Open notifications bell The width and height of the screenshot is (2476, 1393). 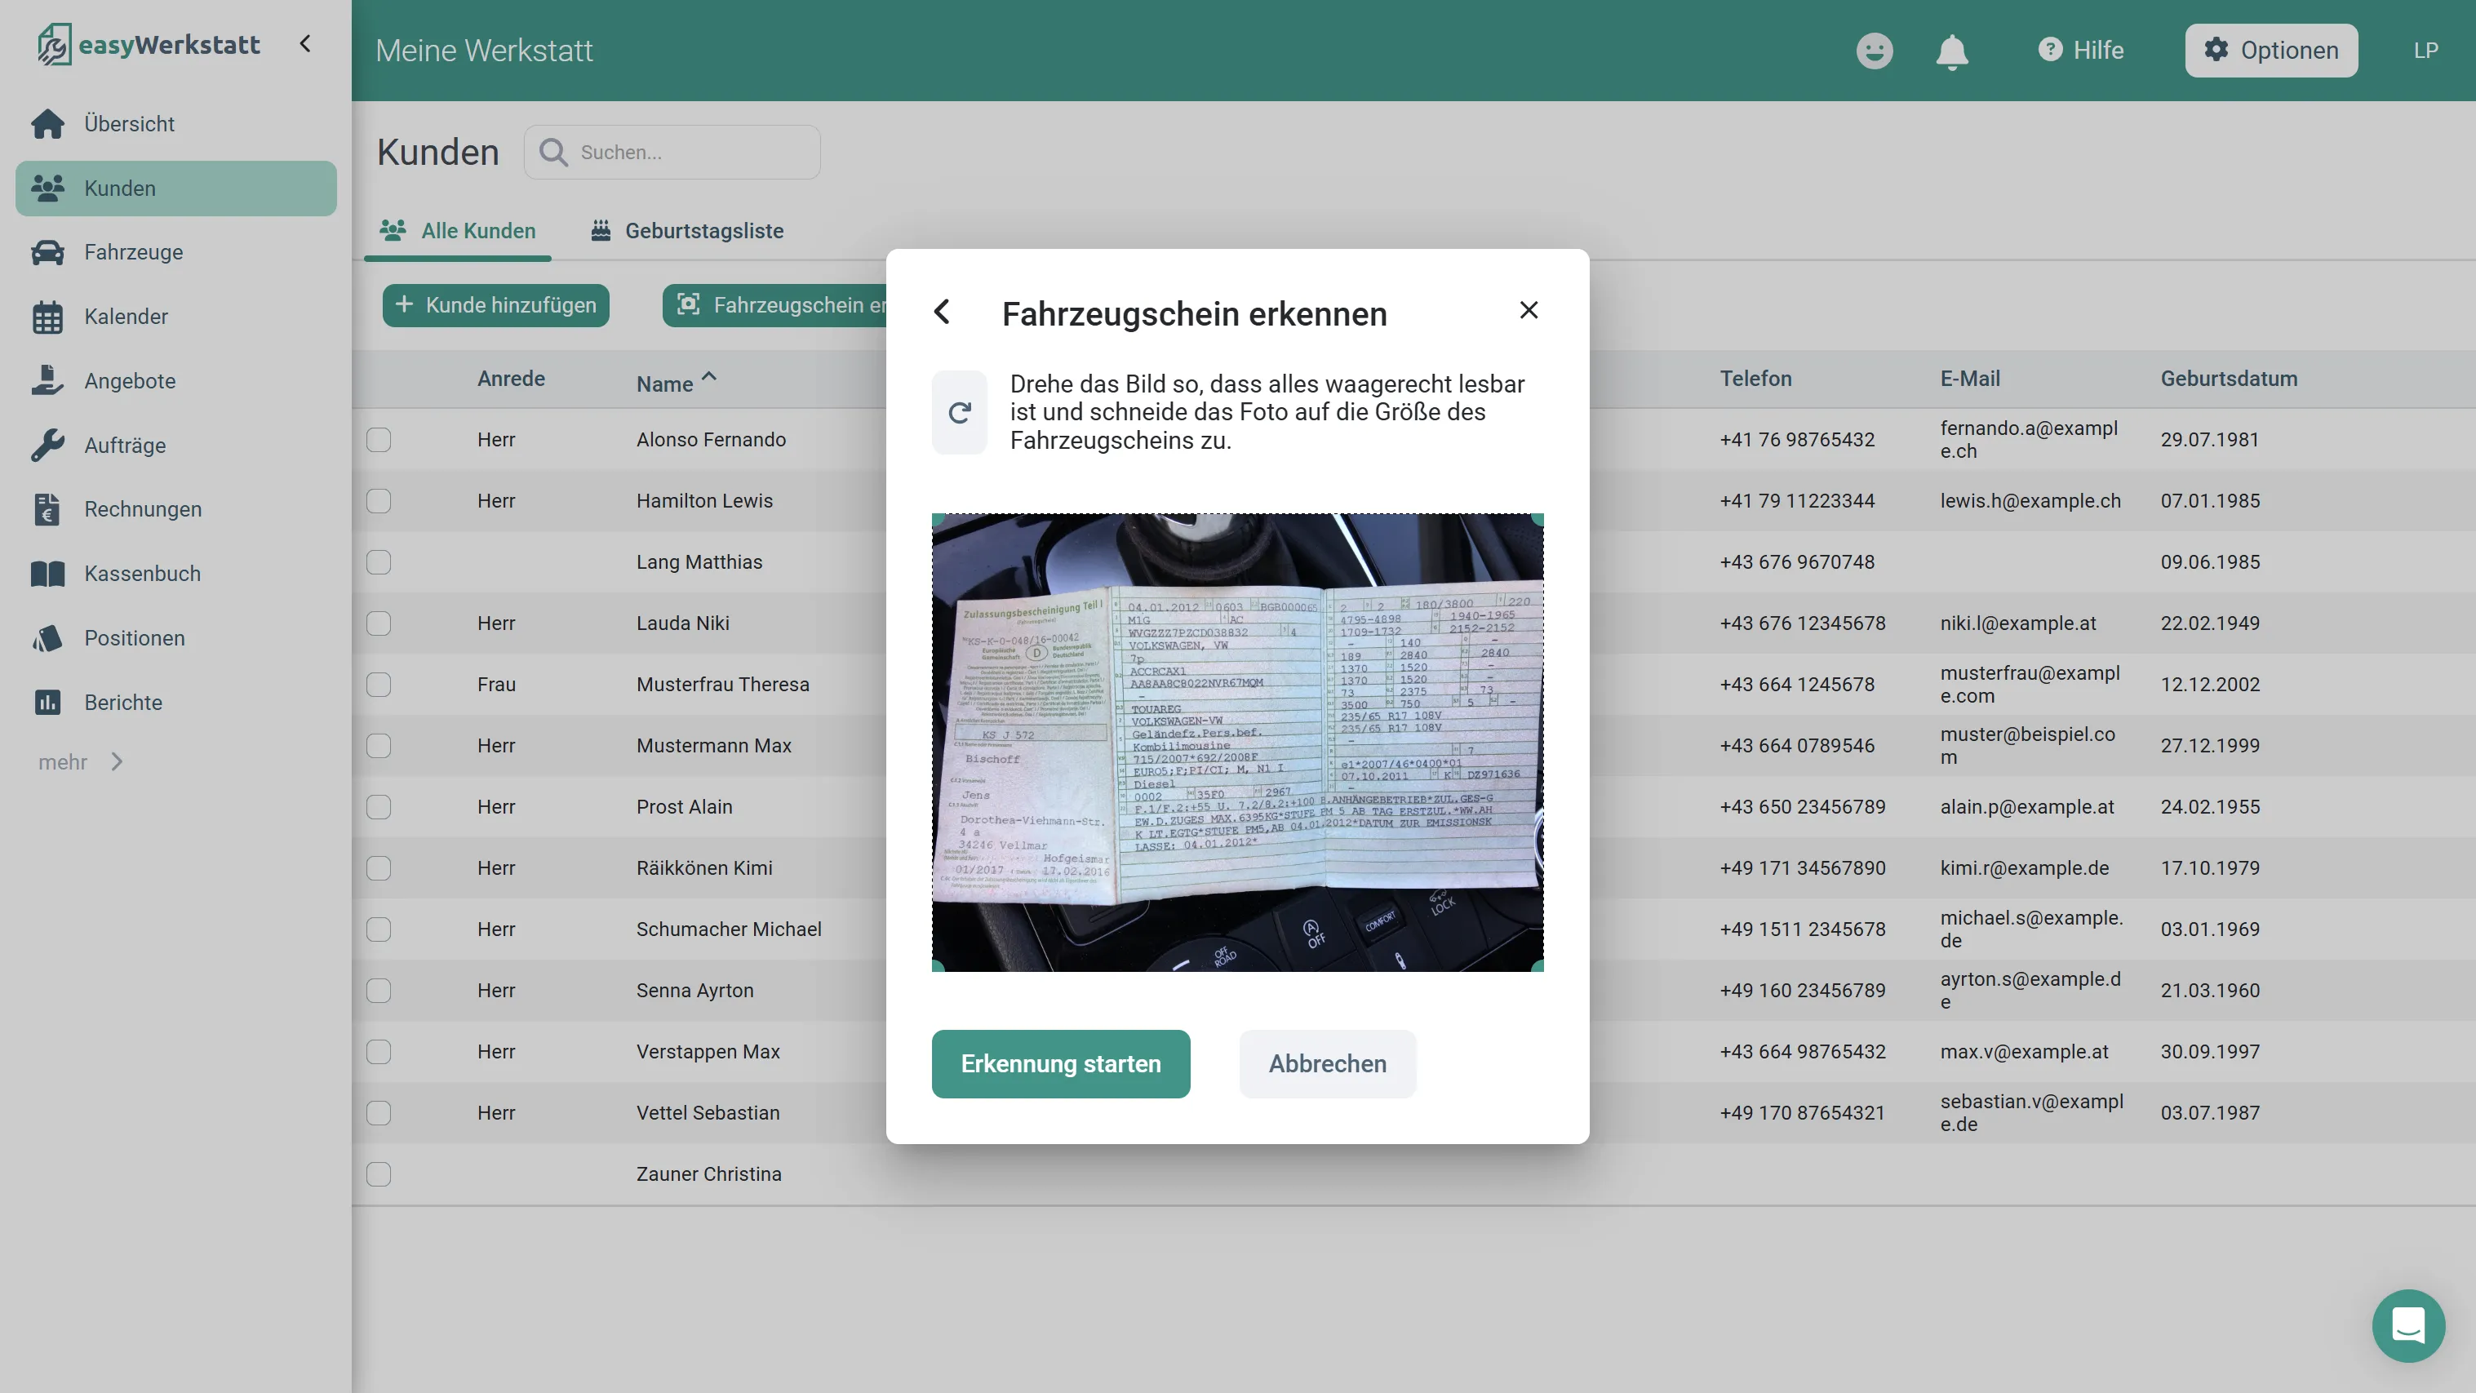point(1952,51)
